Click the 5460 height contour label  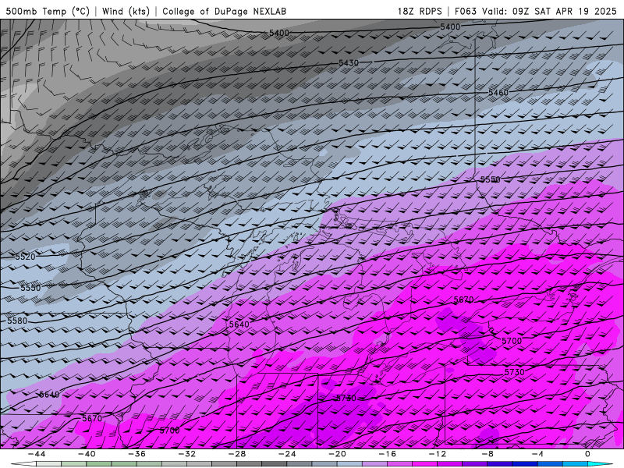(498, 92)
